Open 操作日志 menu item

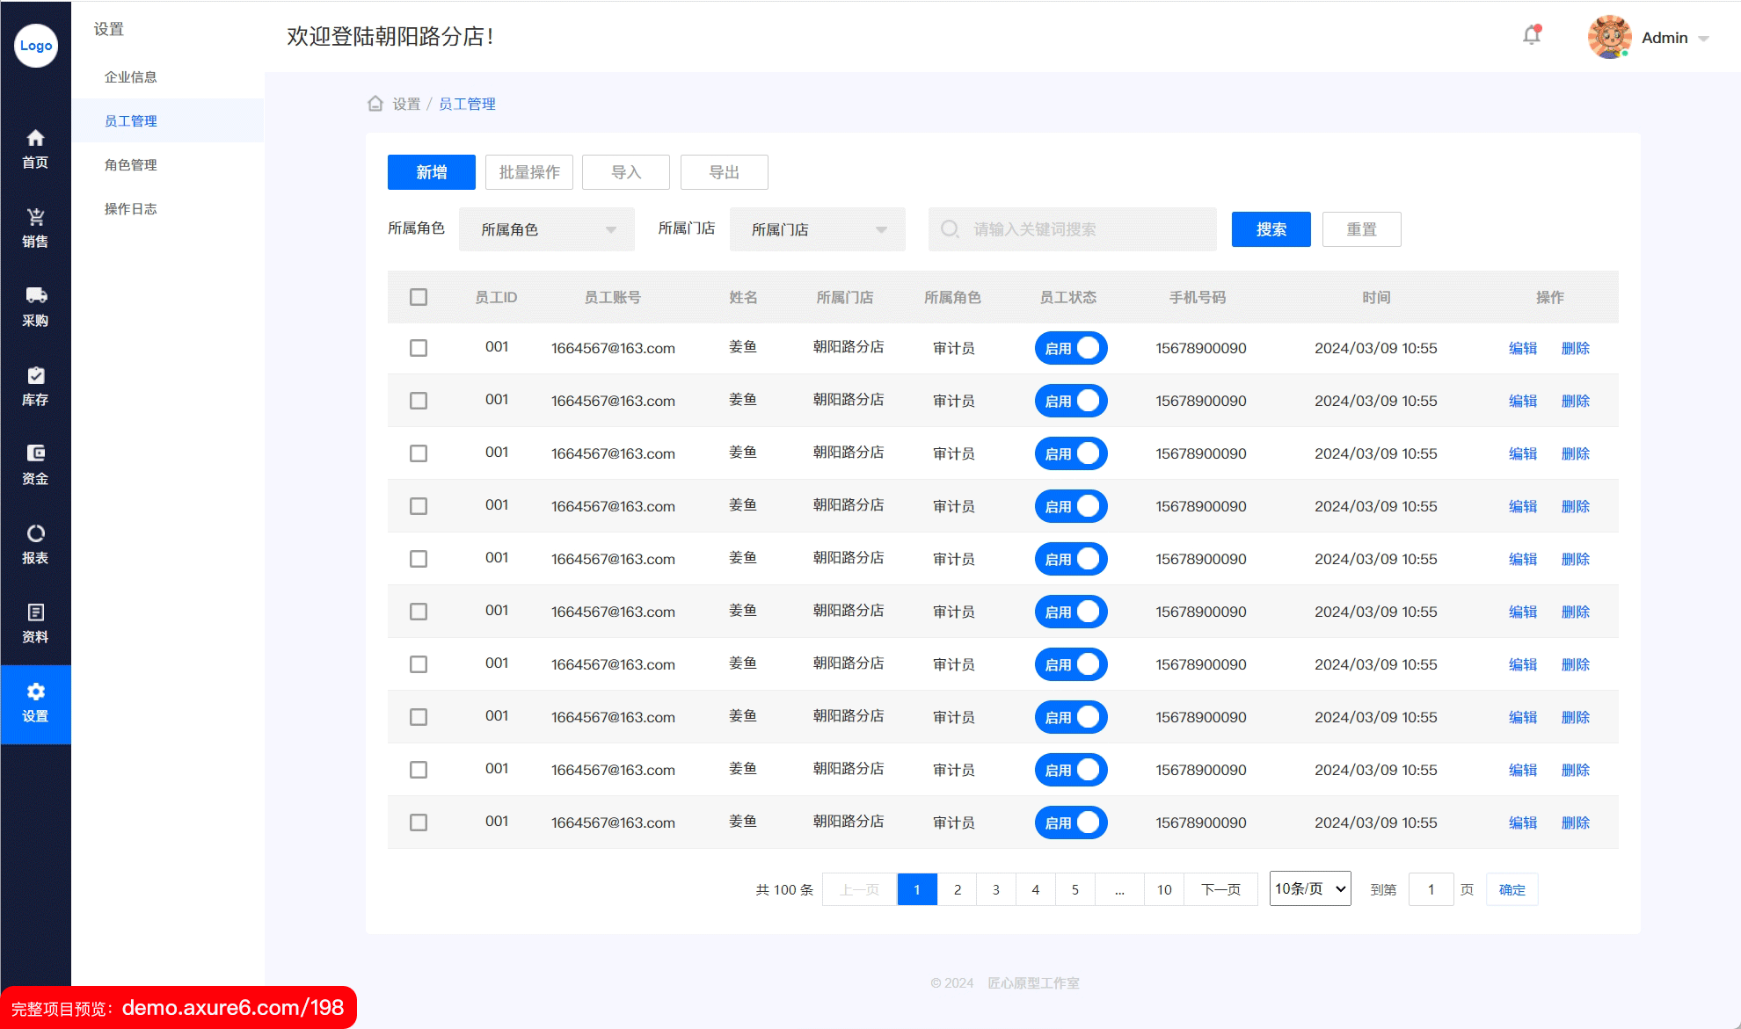131,209
